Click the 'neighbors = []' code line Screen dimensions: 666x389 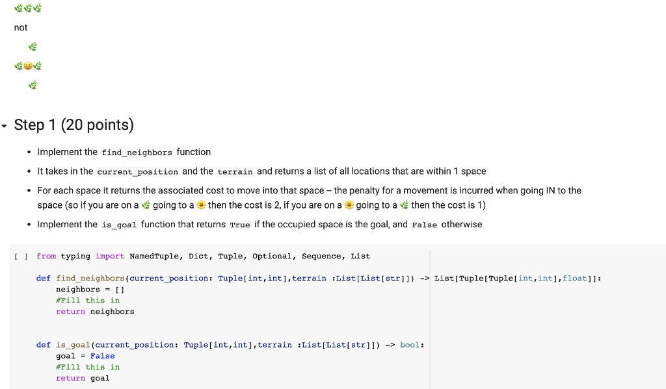click(x=90, y=289)
